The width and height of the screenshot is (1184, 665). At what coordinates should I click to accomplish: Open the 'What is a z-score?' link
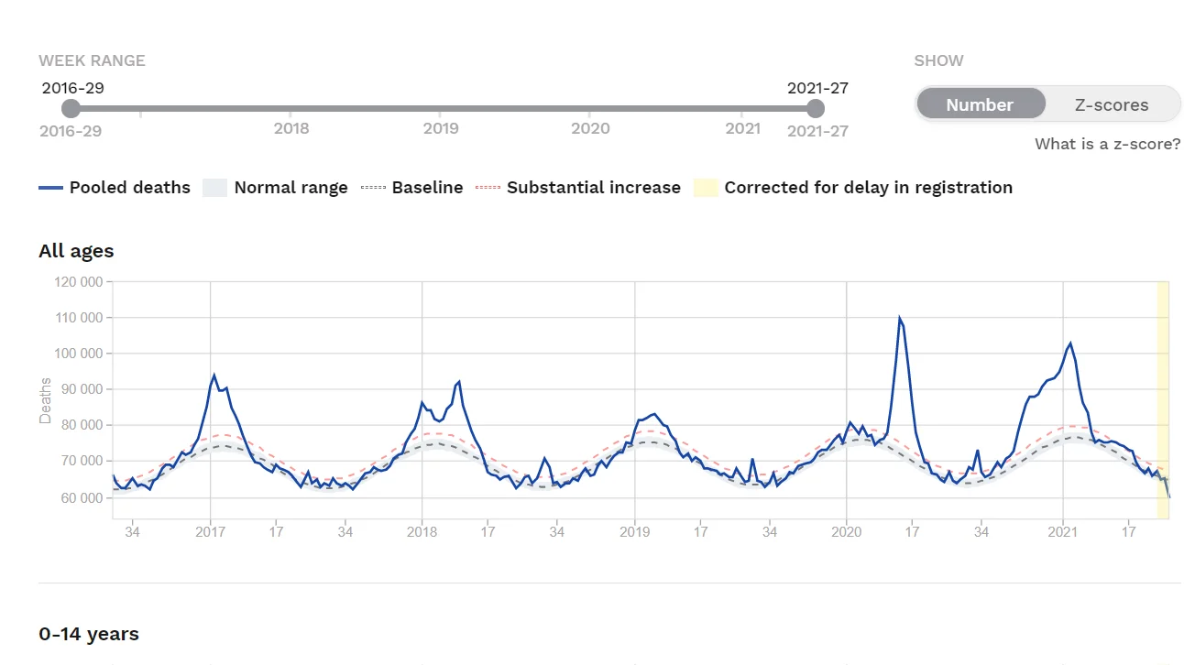click(x=1107, y=144)
